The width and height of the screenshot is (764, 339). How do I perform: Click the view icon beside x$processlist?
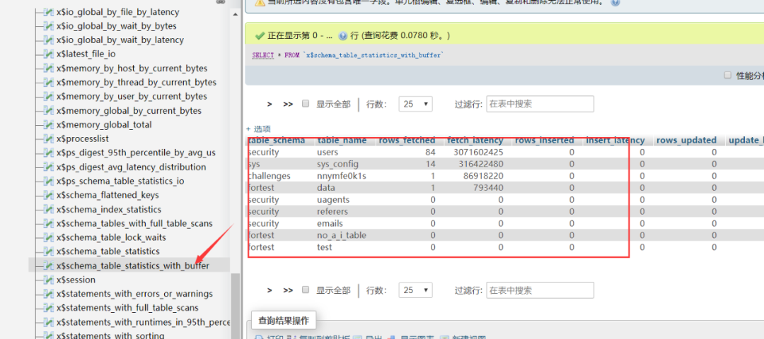click(x=48, y=138)
